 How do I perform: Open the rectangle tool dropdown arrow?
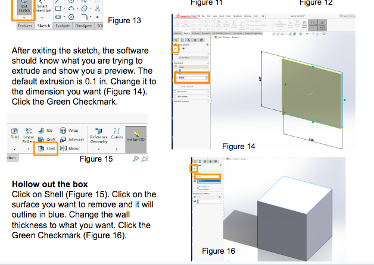pos(64,9)
